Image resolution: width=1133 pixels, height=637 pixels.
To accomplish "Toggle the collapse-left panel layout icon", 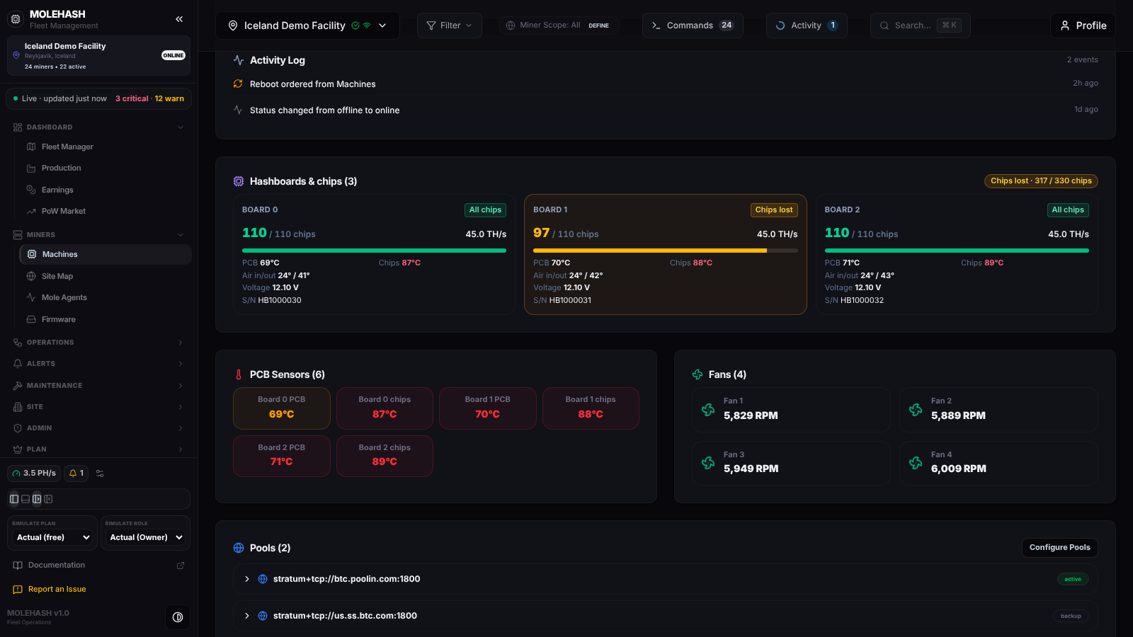I will pyautogui.click(x=48, y=499).
